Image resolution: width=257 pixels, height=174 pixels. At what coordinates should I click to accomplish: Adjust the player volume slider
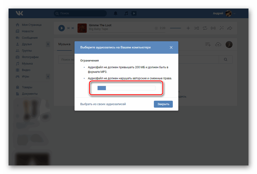pos(175,28)
